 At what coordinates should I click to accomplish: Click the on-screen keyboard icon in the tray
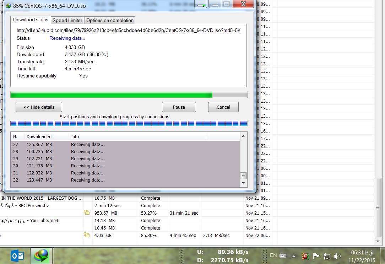pos(283,256)
